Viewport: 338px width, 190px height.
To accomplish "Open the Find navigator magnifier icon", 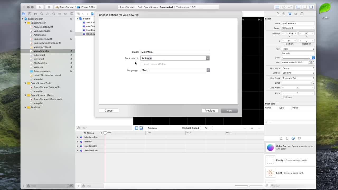I will point(41,14).
